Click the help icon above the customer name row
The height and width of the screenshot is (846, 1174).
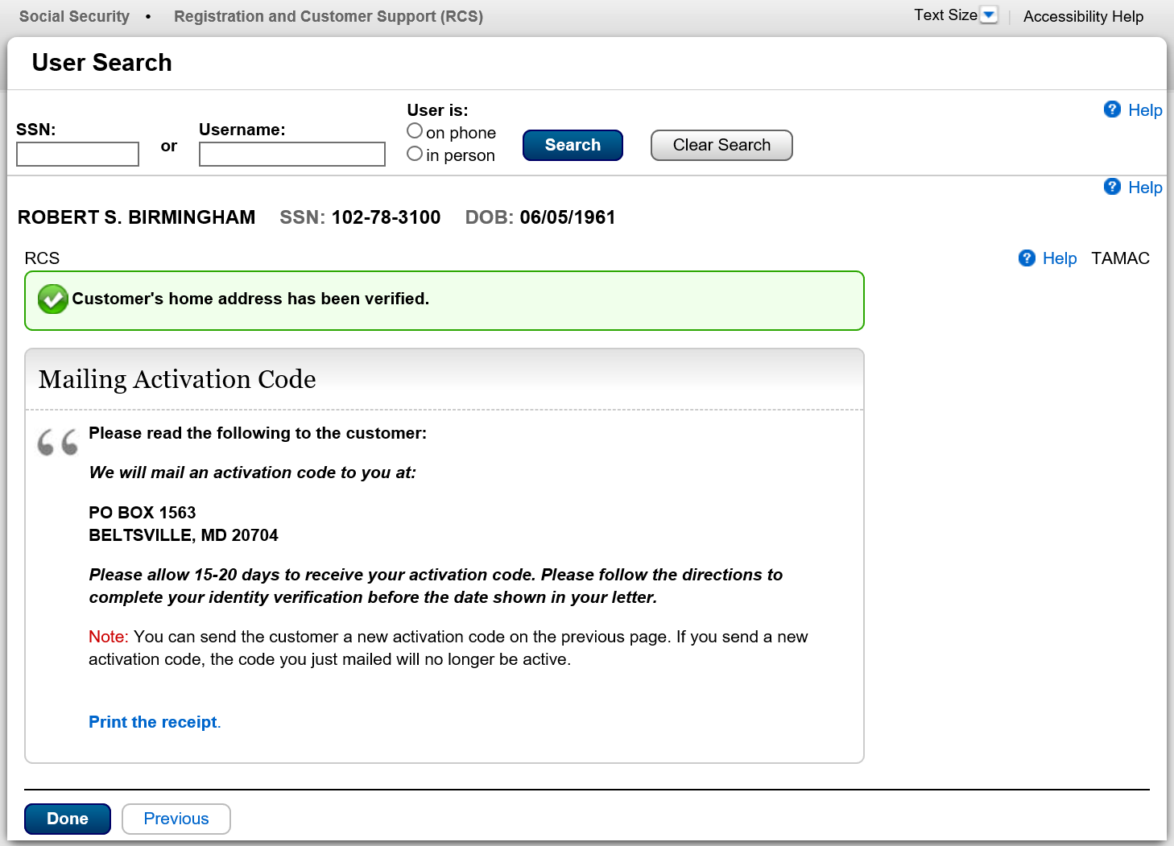pos(1112,187)
